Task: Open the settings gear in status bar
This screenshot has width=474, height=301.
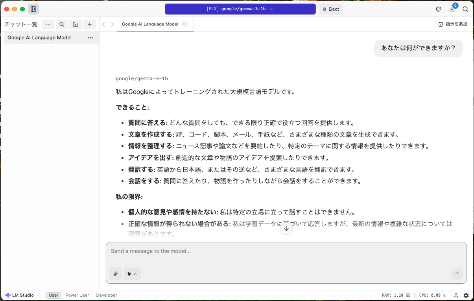Action: 466,295
